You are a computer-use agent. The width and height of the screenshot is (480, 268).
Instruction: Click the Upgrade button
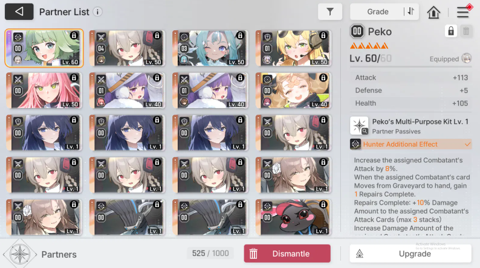[x=410, y=254]
